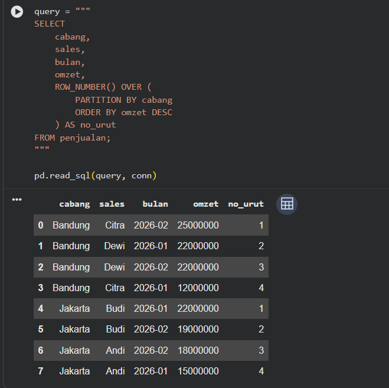Click Dewi in row index 2
Viewport: 389px width, 388px height.
115,267
